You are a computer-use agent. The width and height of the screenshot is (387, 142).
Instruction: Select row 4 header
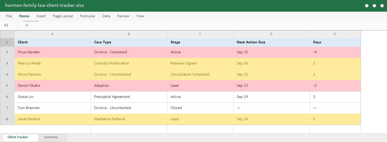pos(7,75)
